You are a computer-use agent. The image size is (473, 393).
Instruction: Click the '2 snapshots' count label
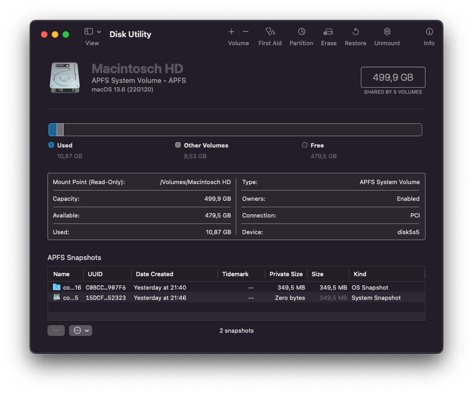(236, 331)
